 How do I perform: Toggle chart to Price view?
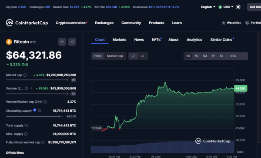pos(98,56)
